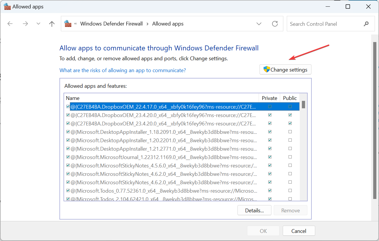Click the Details... button
The width and height of the screenshot is (379, 241).
coord(254,210)
